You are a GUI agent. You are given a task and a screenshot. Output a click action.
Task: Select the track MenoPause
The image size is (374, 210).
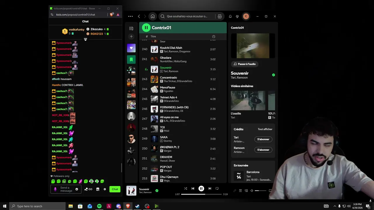tap(183, 89)
